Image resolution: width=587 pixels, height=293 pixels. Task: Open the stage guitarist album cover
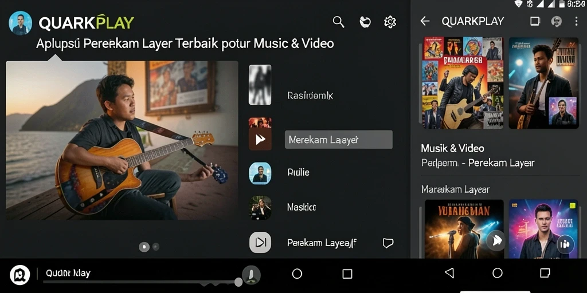[x=543, y=82]
